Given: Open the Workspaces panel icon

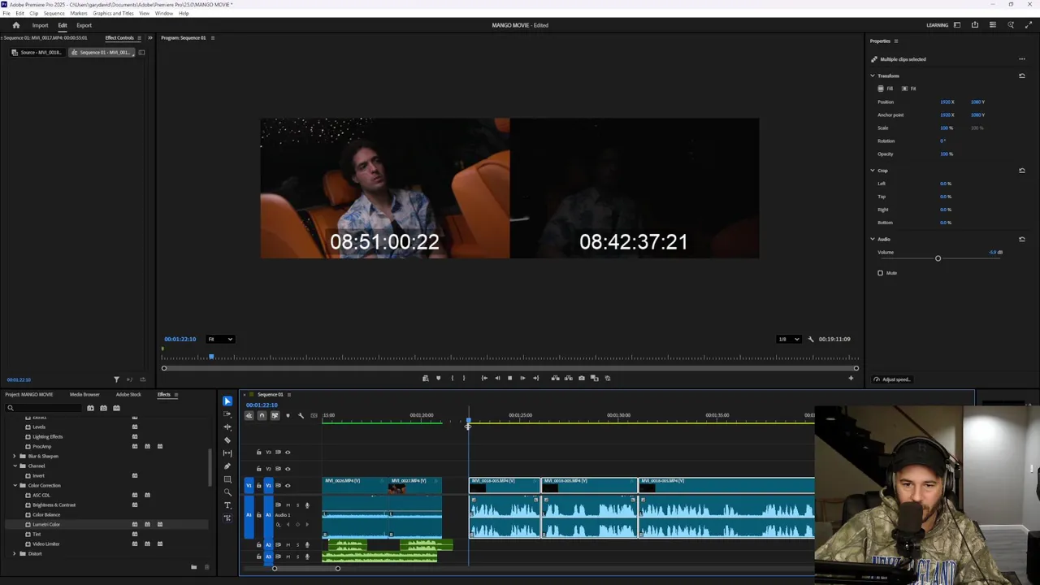Looking at the screenshot, I should click(957, 25).
